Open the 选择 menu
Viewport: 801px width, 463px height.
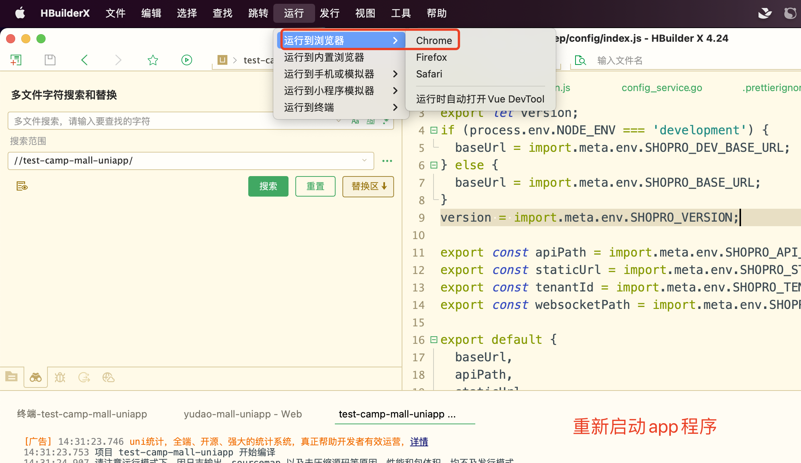(187, 13)
